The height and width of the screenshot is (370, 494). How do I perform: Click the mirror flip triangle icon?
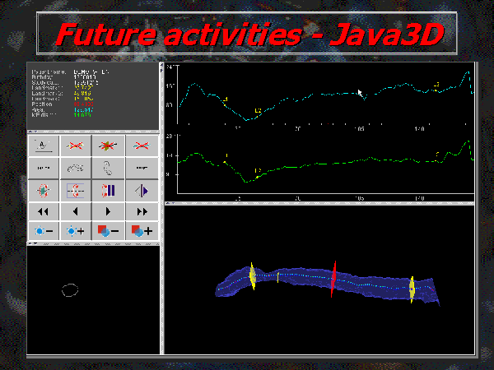[x=140, y=190]
